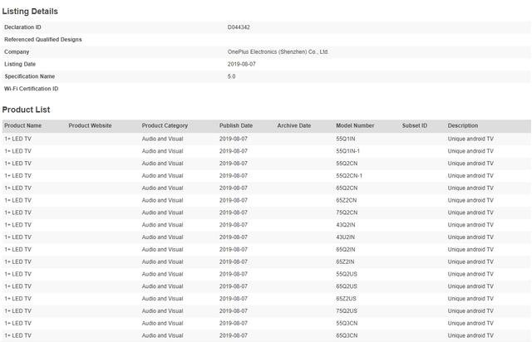532x342 pixels.
Task: Select model number 55Q1IN
Action: click(346, 139)
